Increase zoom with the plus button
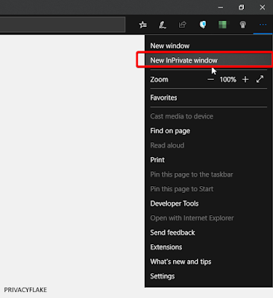273x298 pixels. pos(245,80)
